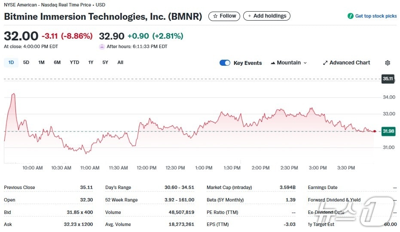
Task: Expand the Mountain chart type dropdown
Action: [305, 63]
